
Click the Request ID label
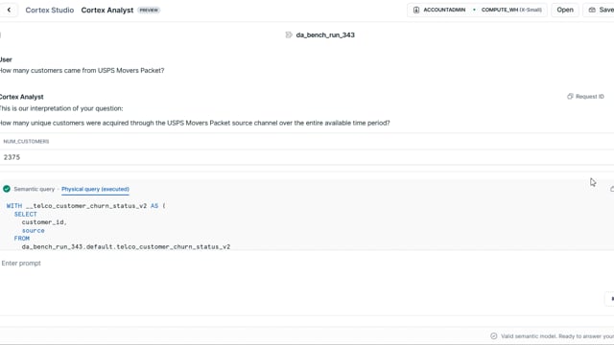coord(590,97)
